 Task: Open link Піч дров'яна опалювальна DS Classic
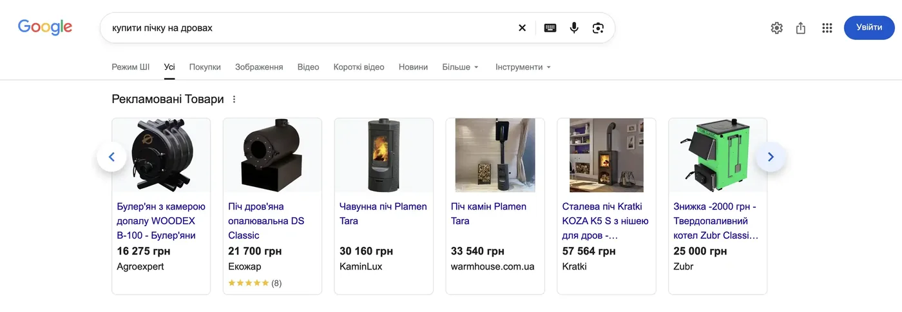coord(266,221)
